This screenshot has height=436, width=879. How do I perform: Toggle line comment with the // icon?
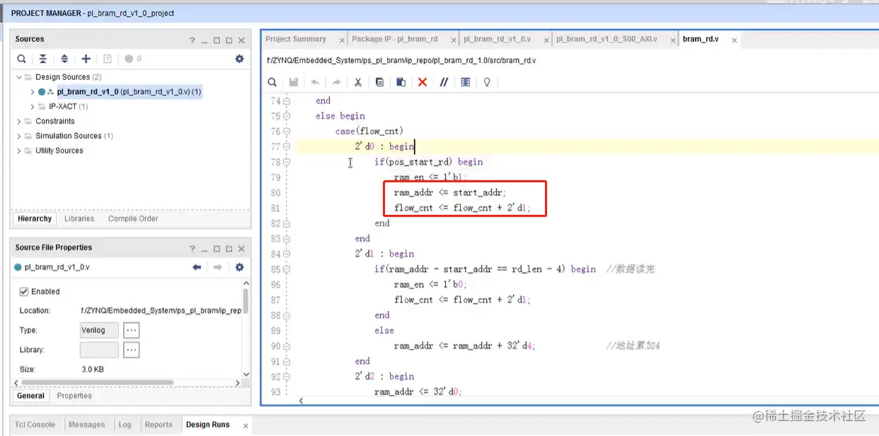[444, 82]
